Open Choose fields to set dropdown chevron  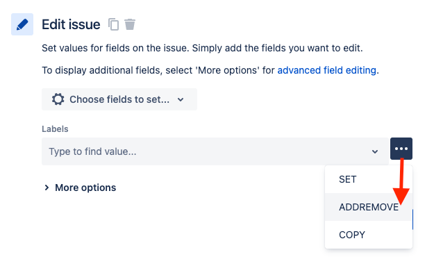tap(181, 99)
